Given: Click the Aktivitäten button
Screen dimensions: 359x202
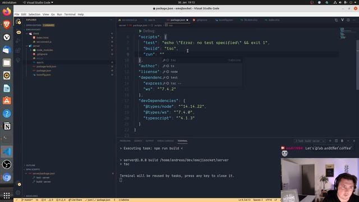Looking at the screenshot, I should click(x=10, y=2).
